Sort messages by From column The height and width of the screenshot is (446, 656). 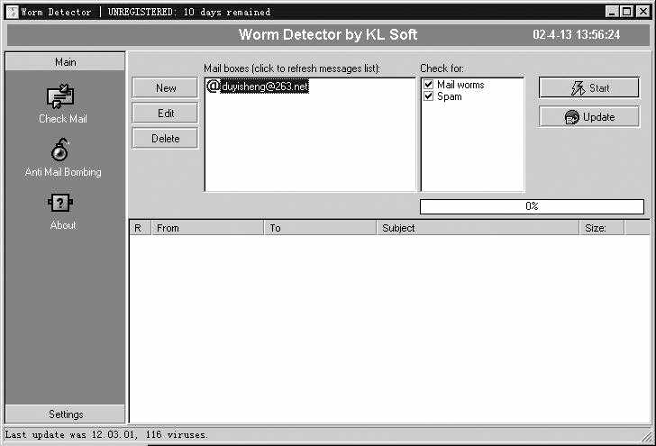pos(206,228)
